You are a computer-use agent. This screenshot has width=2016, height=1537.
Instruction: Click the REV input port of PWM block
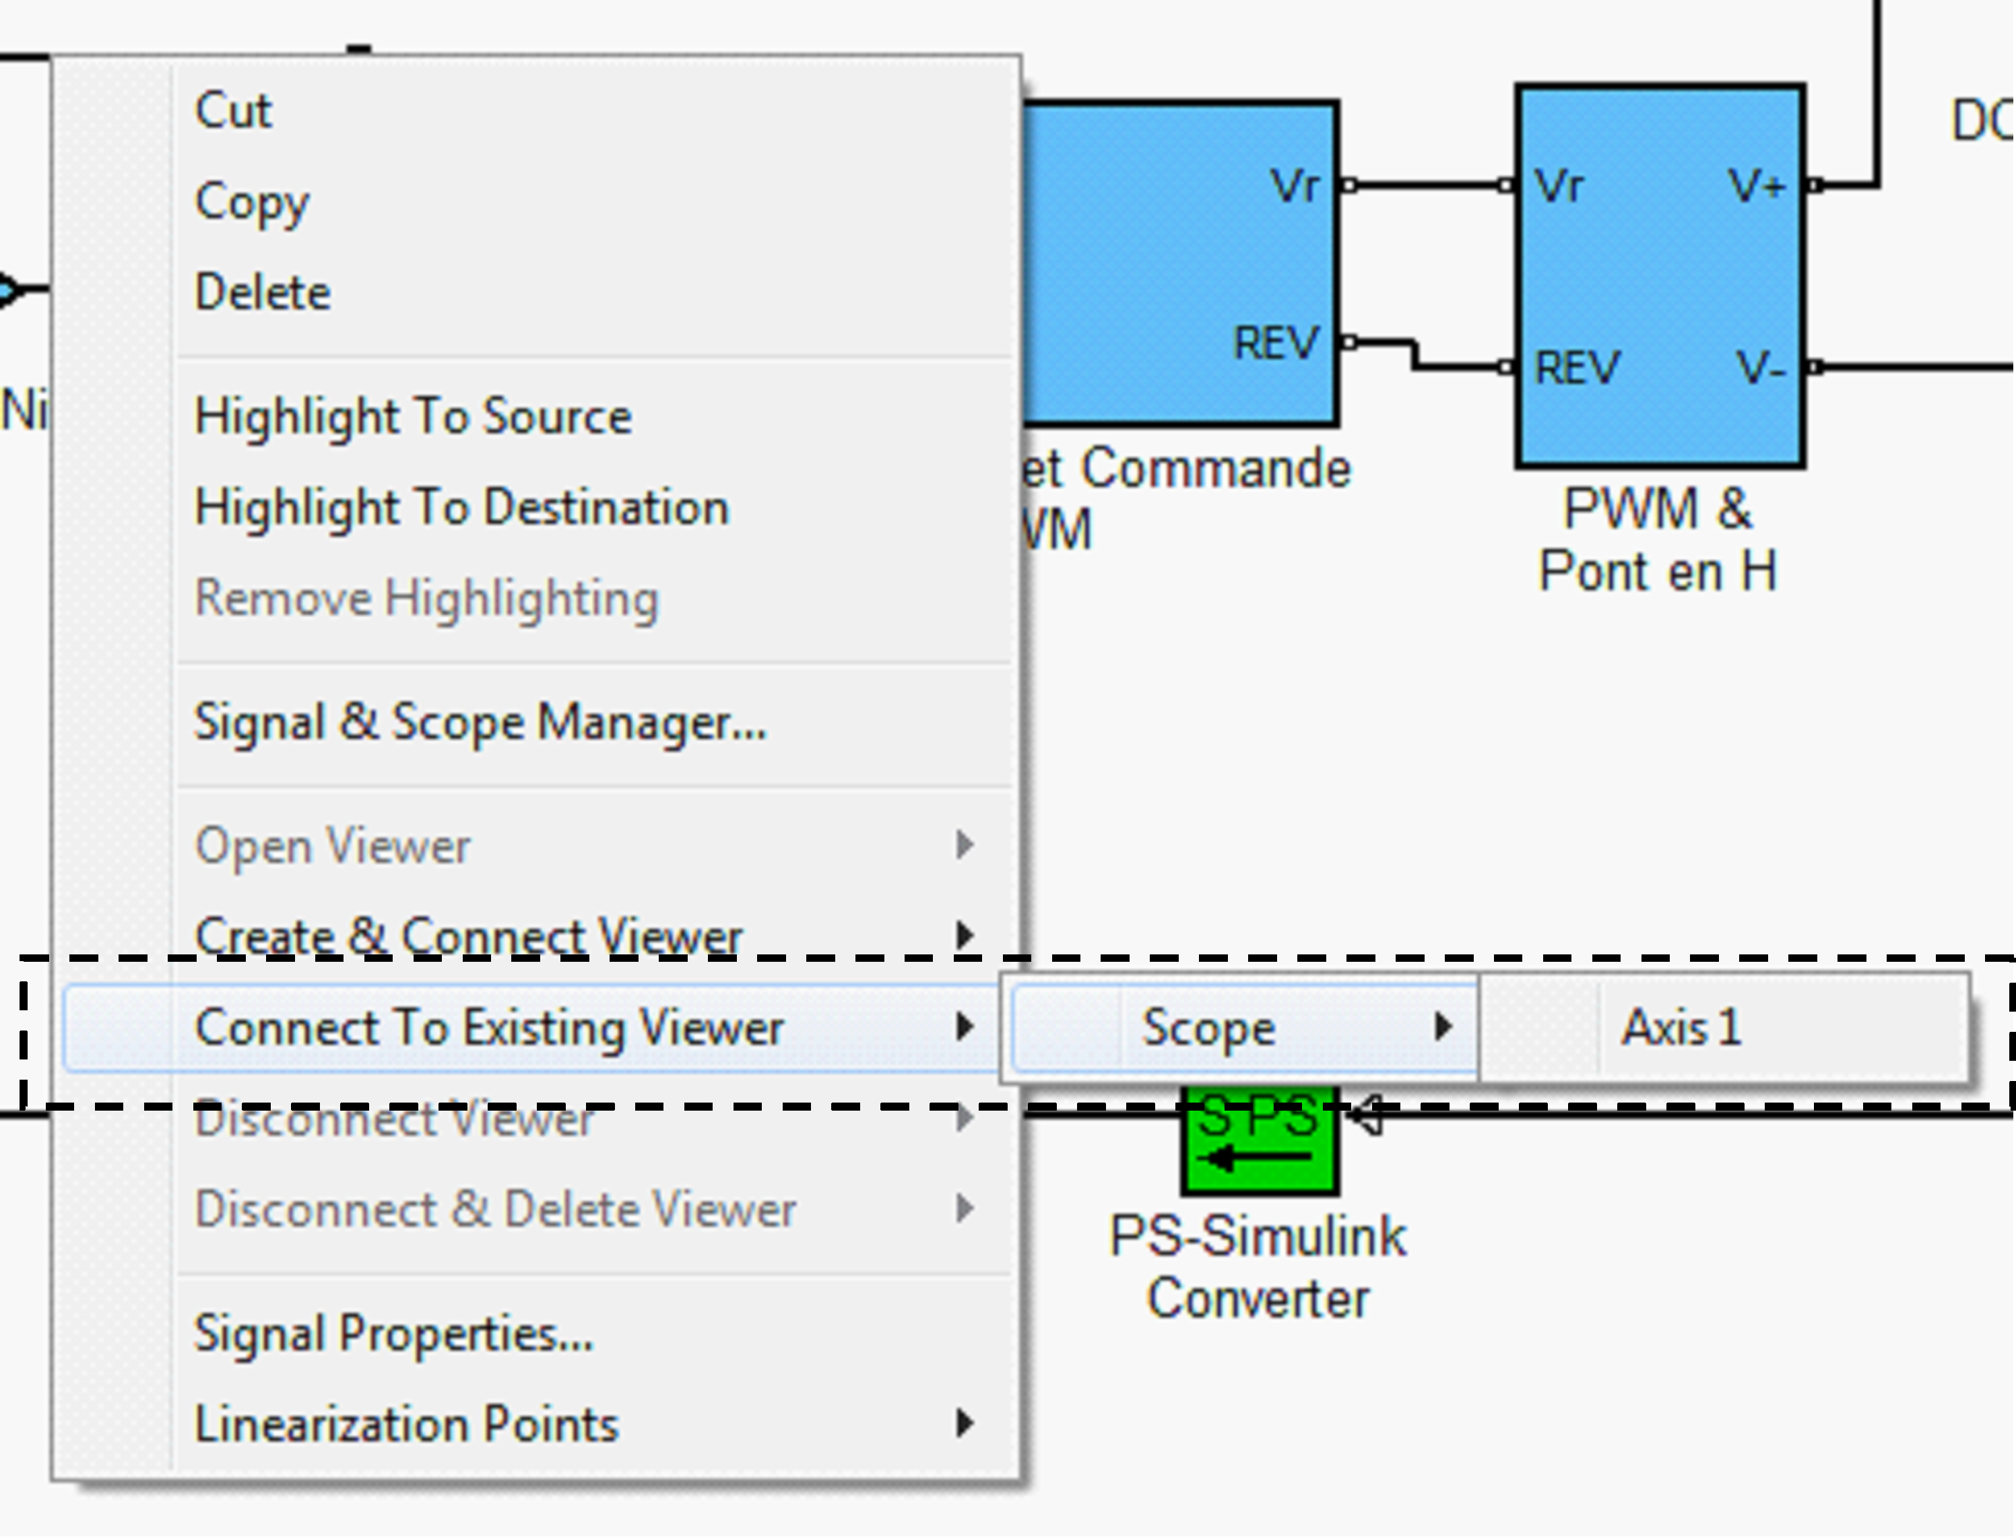coord(1505,368)
